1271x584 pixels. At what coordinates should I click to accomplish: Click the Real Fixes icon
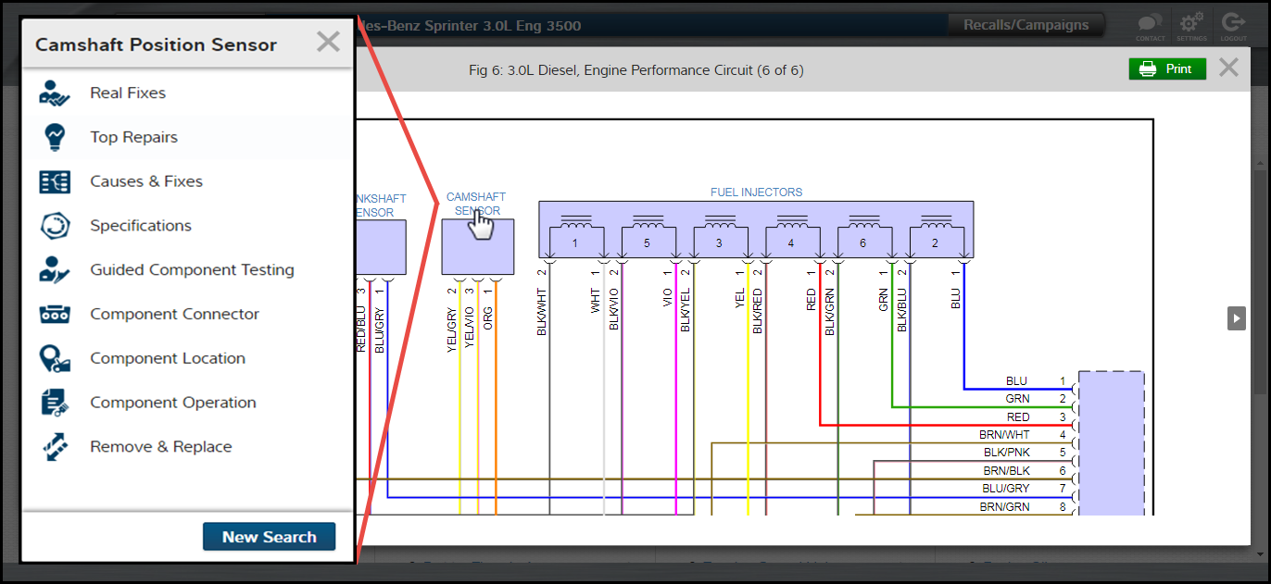click(55, 93)
